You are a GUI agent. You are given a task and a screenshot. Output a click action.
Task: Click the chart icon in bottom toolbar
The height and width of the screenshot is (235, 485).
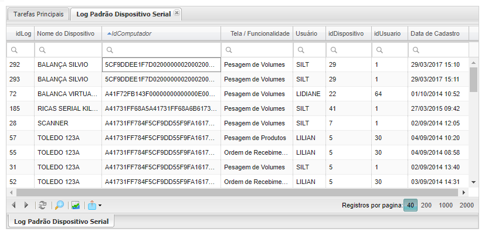click(75, 205)
